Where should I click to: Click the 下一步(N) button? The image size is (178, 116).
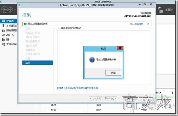[x=110, y=98]
